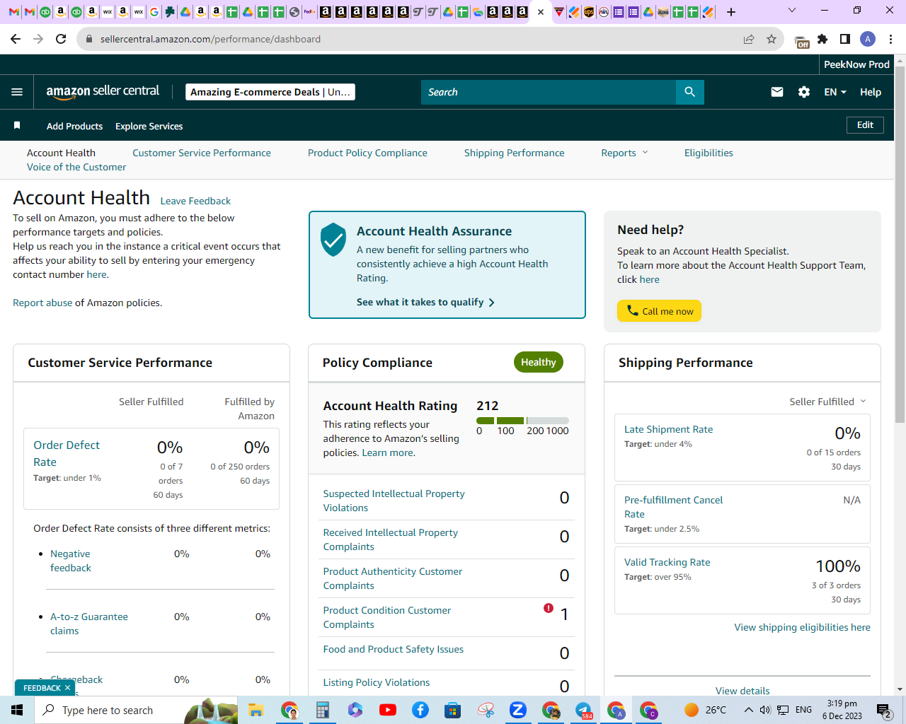Reload the current page
This screenshot has height=724, width=906.
coord(62,39)
